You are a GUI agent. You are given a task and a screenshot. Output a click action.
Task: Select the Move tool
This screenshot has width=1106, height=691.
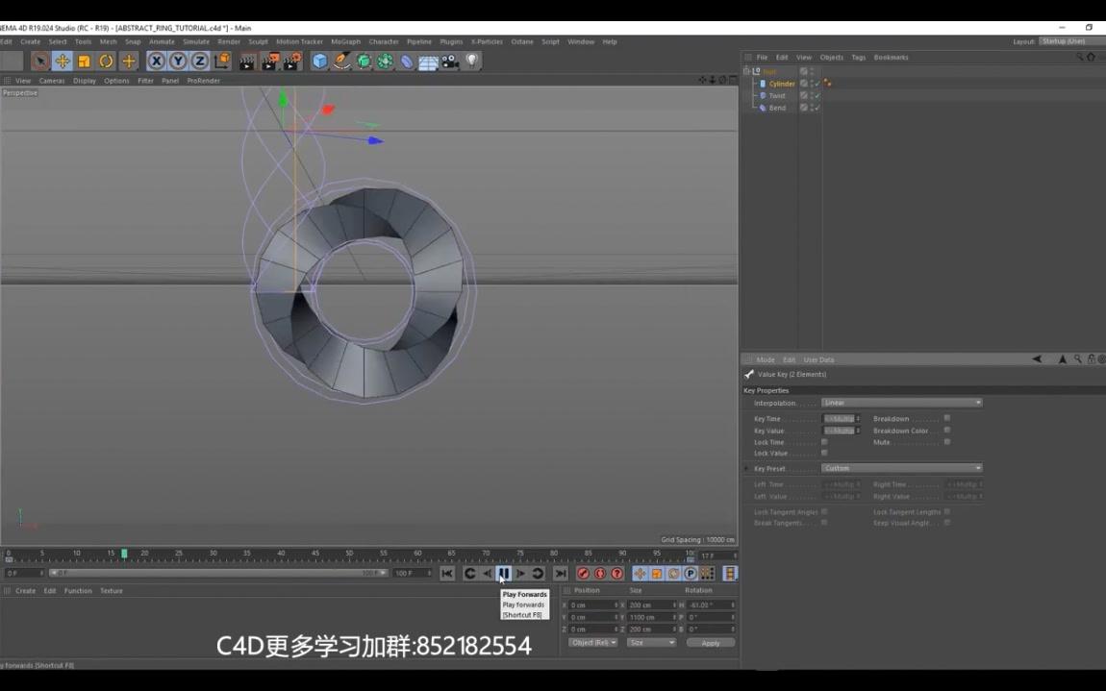62,62
